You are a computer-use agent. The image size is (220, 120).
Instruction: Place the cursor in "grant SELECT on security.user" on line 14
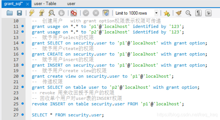69,43
